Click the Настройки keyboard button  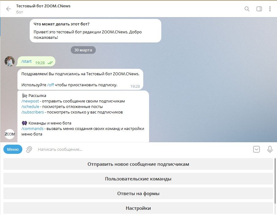coord(138,208)
